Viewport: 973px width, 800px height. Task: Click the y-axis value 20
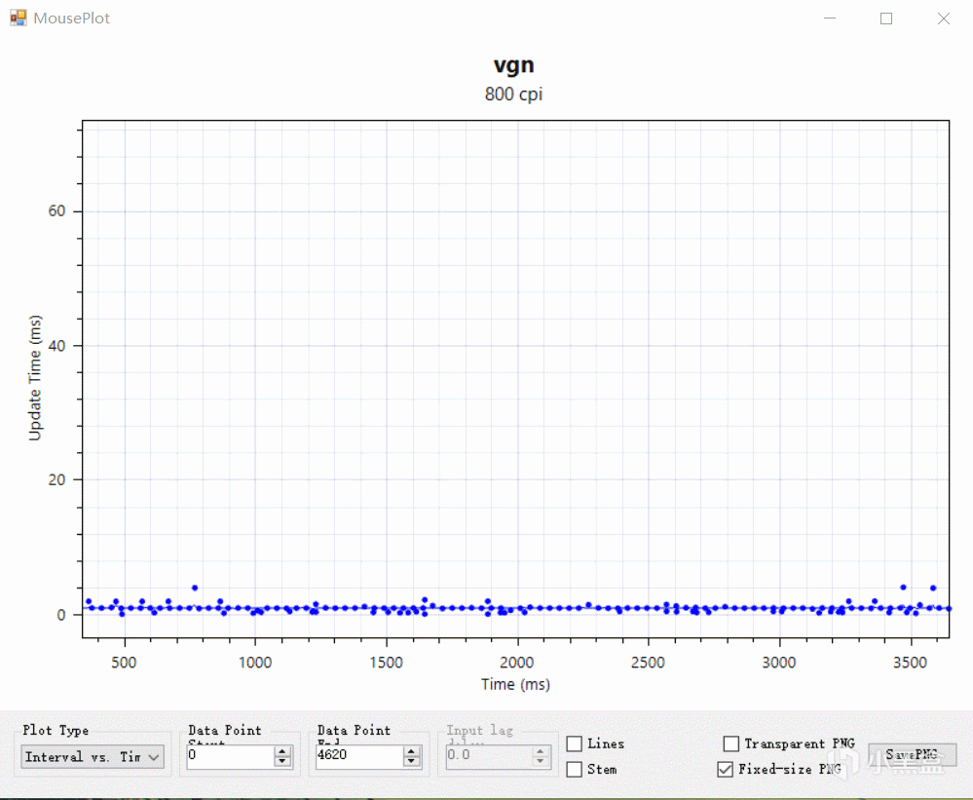[56, 479]
